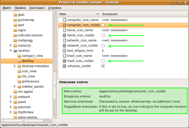
Task: Click the folder icon beside compact_view
Action: (19, 56)
